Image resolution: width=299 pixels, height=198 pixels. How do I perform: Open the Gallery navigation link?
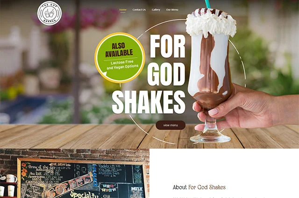pyautogui.click(x=156, y=10)
